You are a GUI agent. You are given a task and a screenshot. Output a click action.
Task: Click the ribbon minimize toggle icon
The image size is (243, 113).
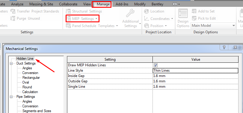tap(175, 4)
